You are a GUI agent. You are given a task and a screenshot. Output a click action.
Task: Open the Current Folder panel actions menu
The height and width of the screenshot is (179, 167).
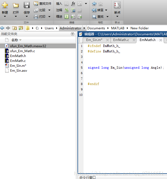(73, 34)
